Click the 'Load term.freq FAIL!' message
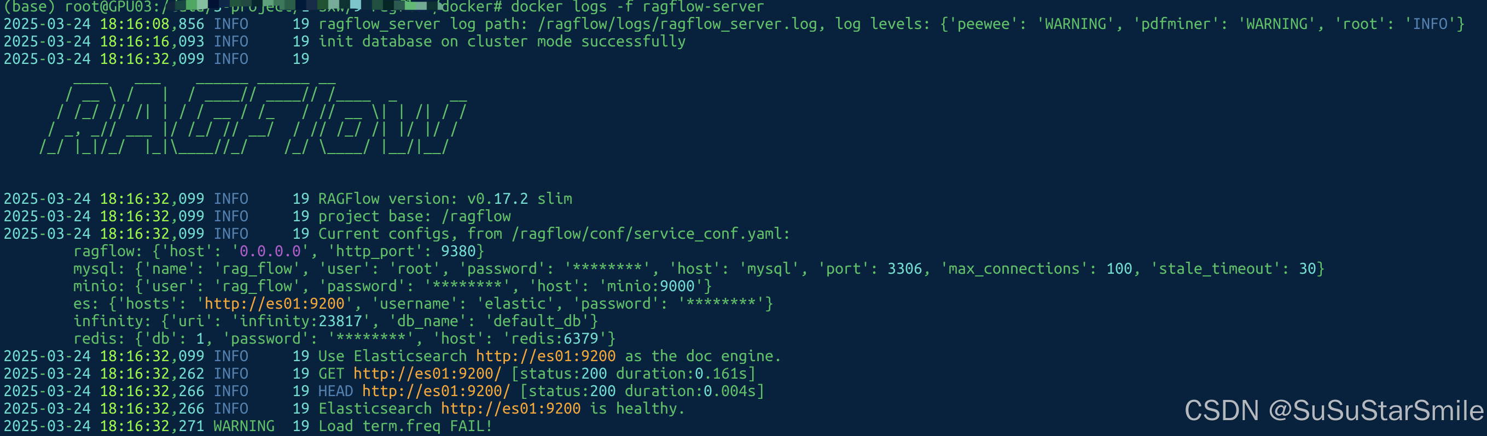The height and width of the screenshot is (436, 1487). [405, 426]
